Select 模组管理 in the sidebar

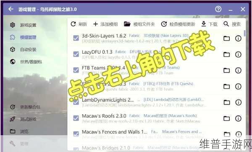tap(23, 37)
